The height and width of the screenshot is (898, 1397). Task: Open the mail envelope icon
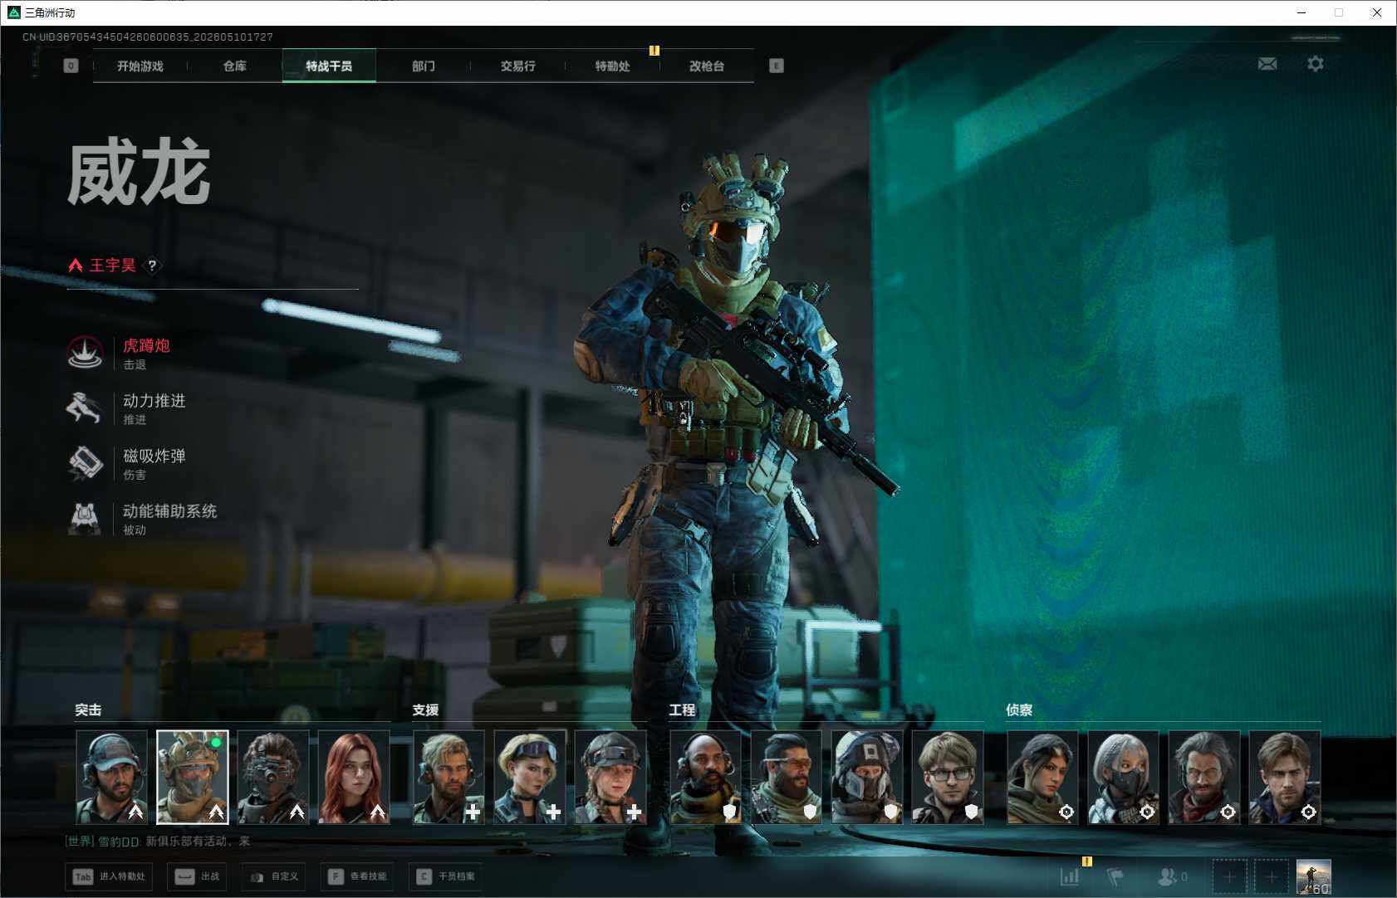[1267, 64]
